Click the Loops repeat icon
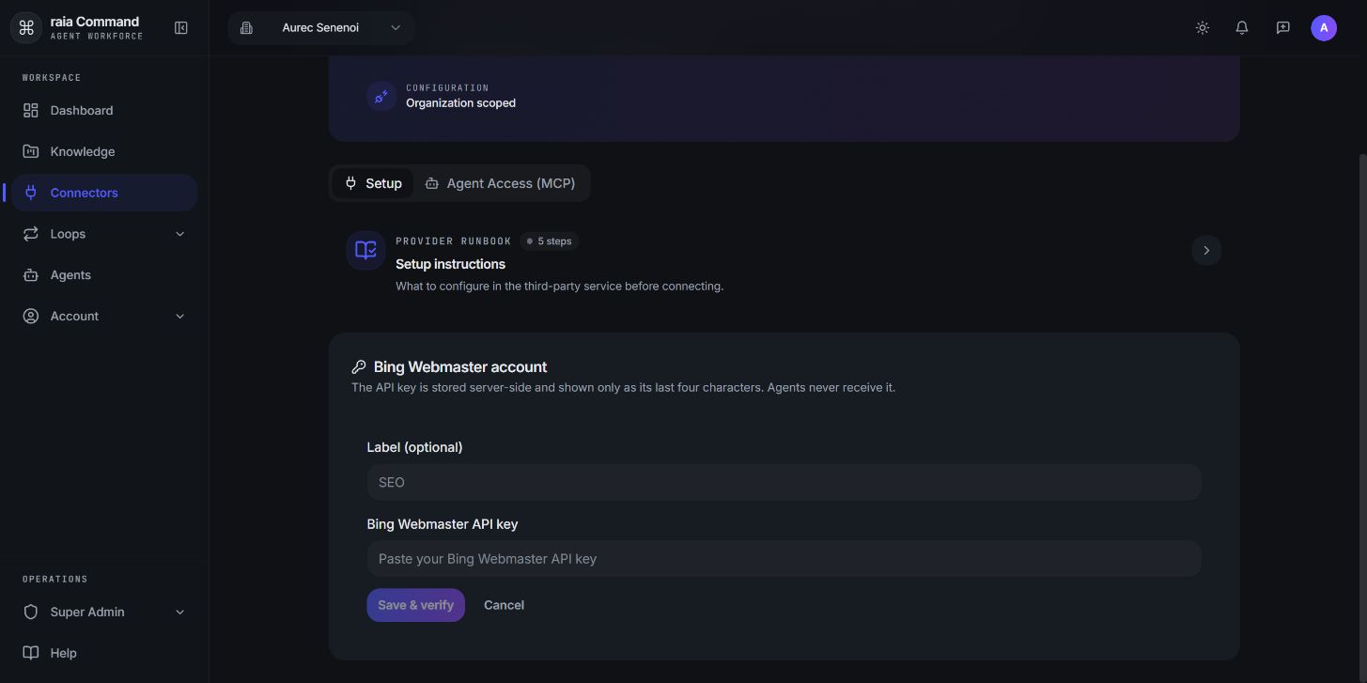Viewport: 1367px width, 683px height. click(x=31, y=234)
